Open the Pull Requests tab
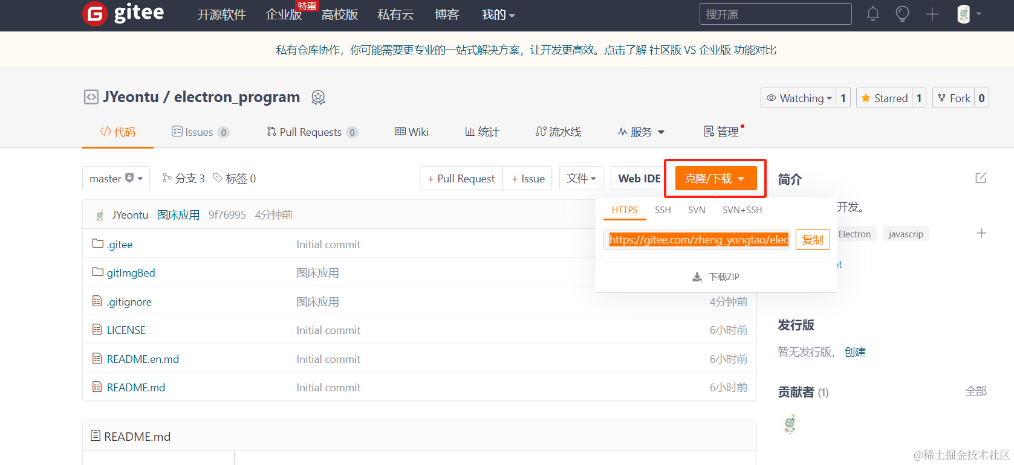Viewport: 1014px width, 465px height. 312,132
